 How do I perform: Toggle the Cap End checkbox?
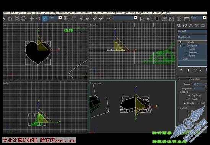point(189,99)
